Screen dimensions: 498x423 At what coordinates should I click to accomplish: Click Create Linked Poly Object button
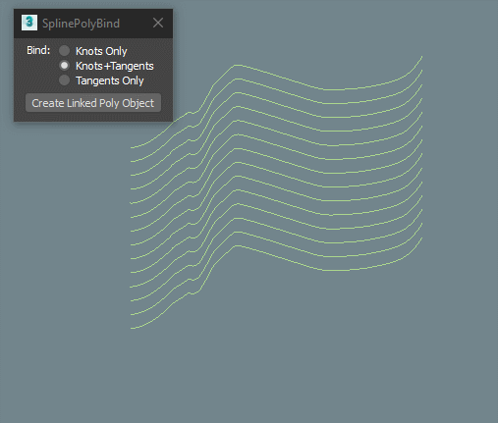[x=93, y=103]
